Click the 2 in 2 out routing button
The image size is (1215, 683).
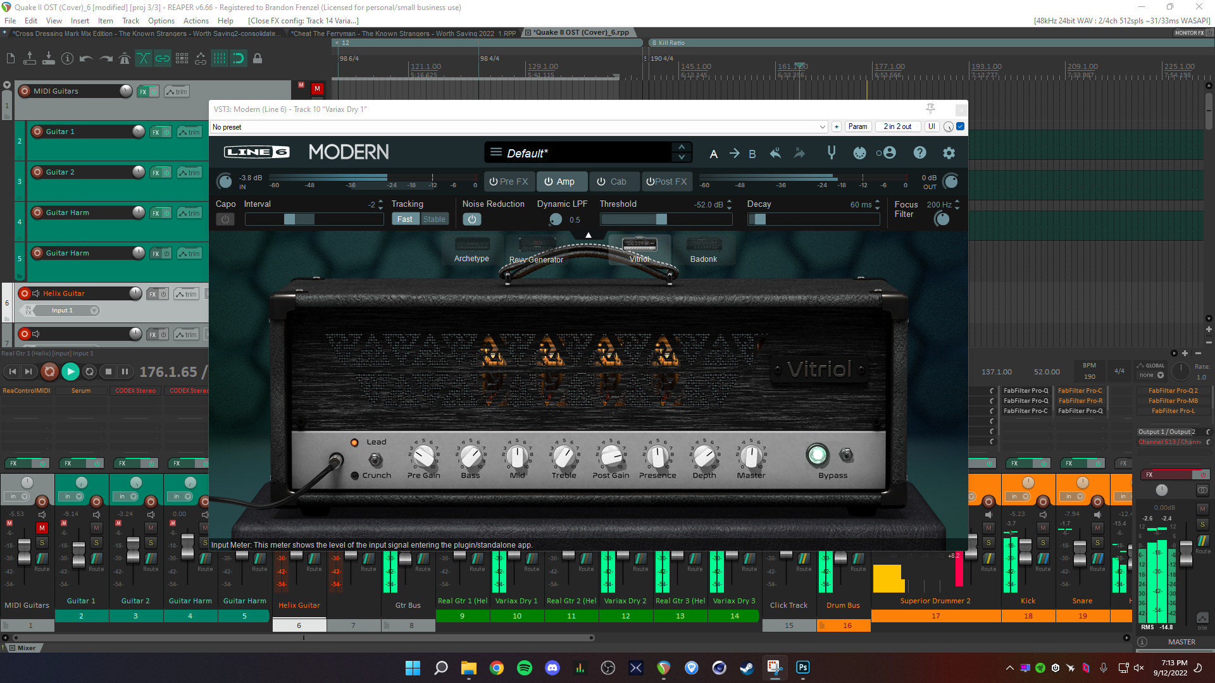(897, 126)
